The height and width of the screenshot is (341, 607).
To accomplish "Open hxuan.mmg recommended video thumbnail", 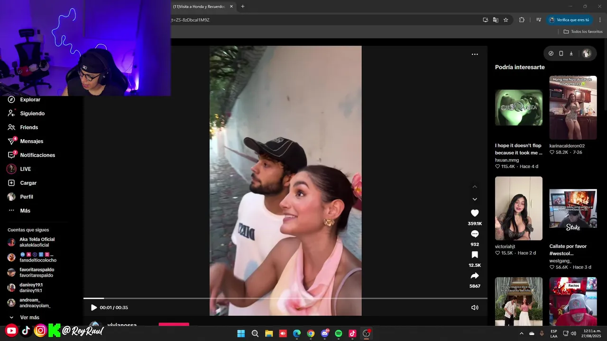I will tap(519, 108).
